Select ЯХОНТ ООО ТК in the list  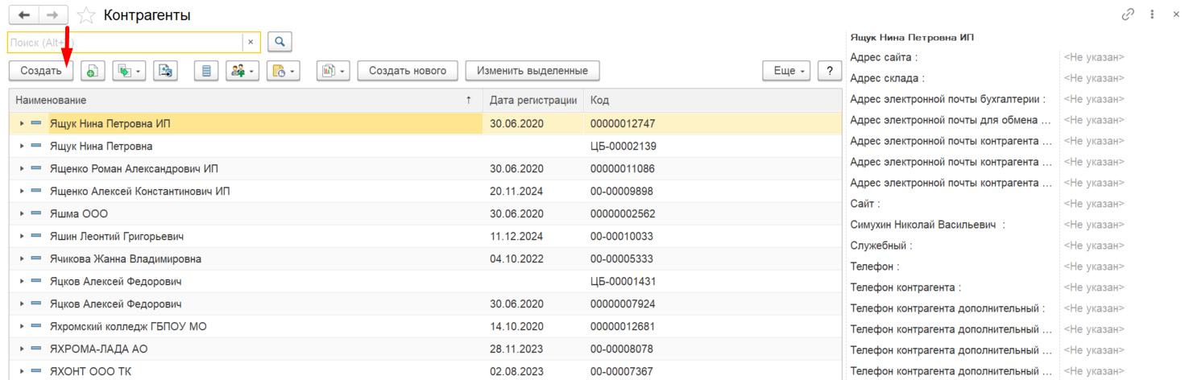click(90, 372)
